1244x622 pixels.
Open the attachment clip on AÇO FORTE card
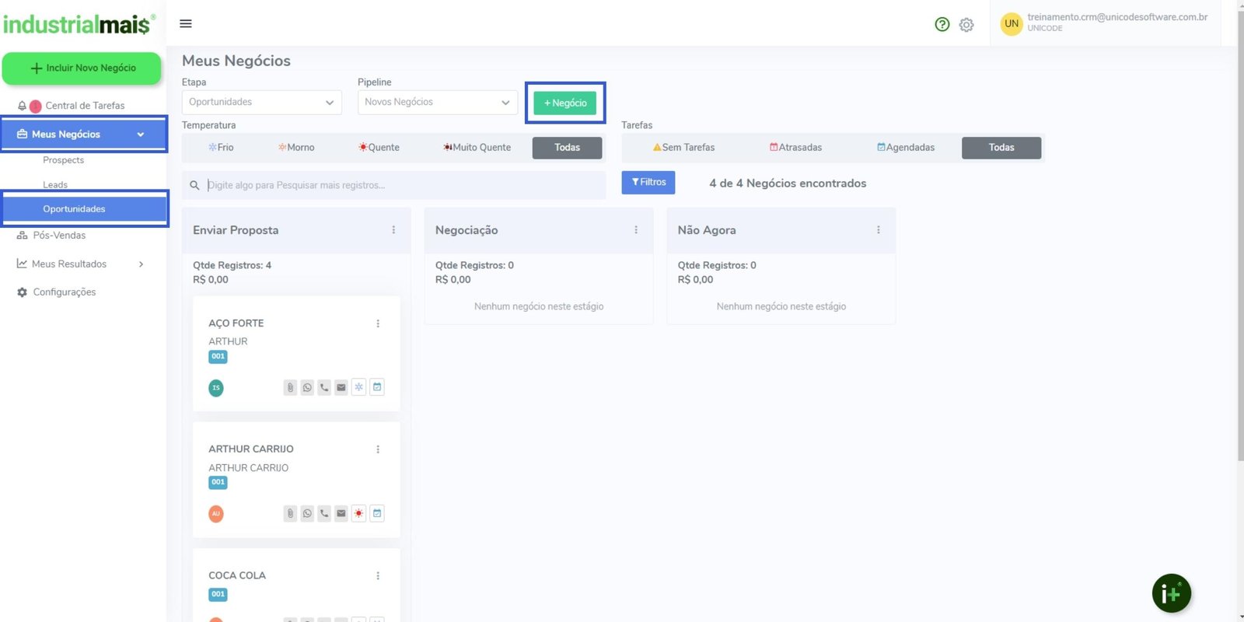coord(290,387)
